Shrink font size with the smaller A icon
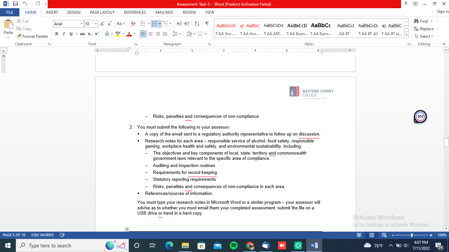The width and height of the screenshot is (449, 252). [x=109, y=24]
